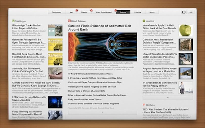205x128 pixels.
Task: Open Climate Science Will Never Be 100% Settled
Action: click(36, 84)
